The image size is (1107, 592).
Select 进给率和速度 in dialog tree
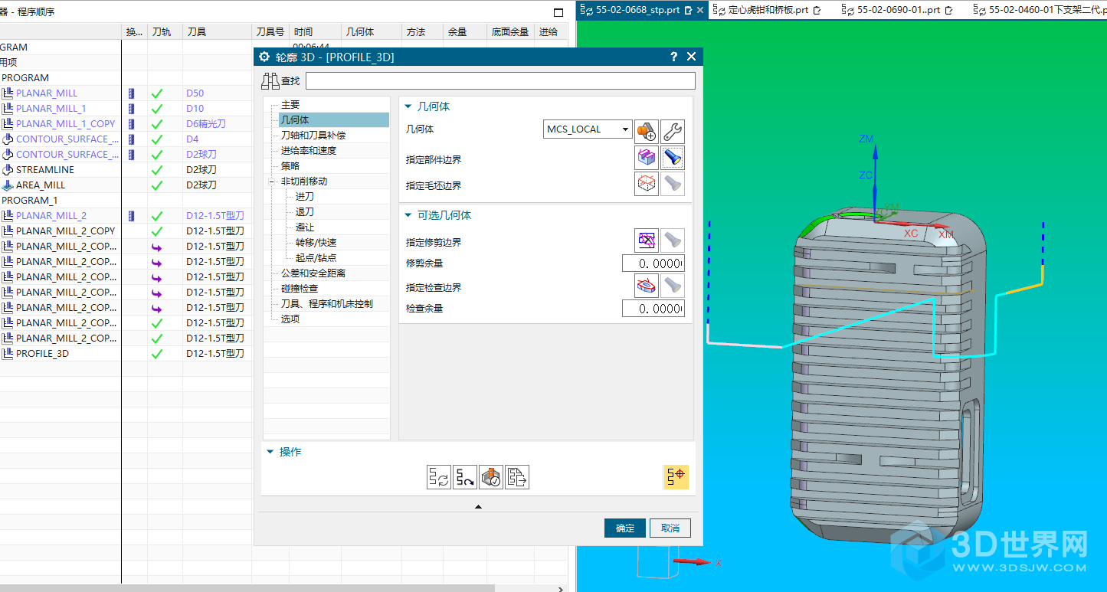[x=308, y=150]
